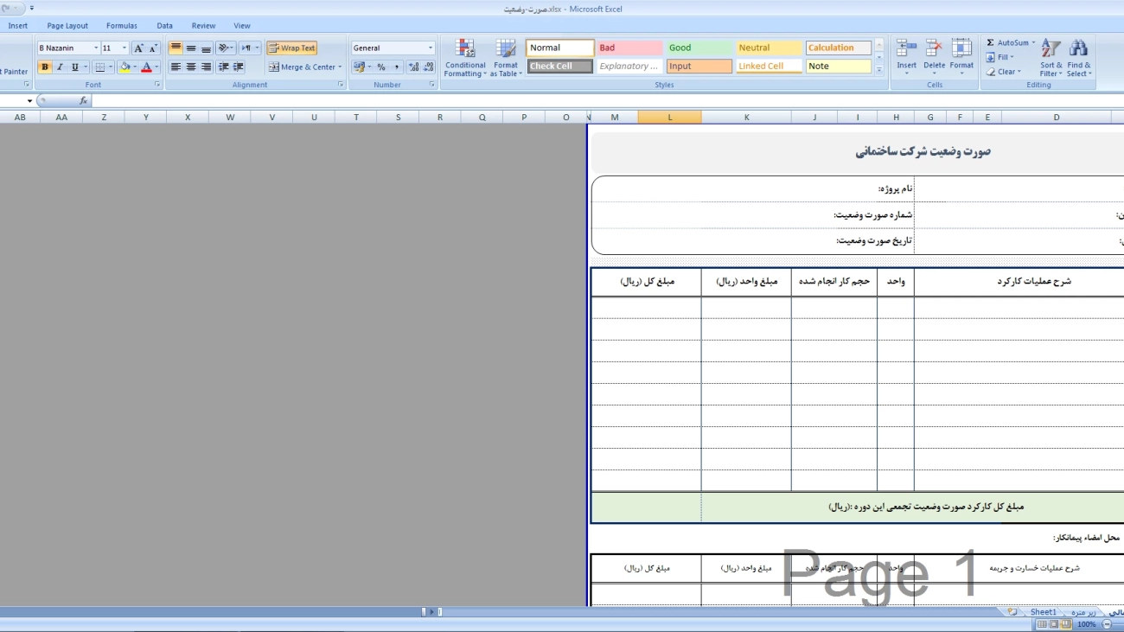Toggle Top Align in Alignment group

176,48
